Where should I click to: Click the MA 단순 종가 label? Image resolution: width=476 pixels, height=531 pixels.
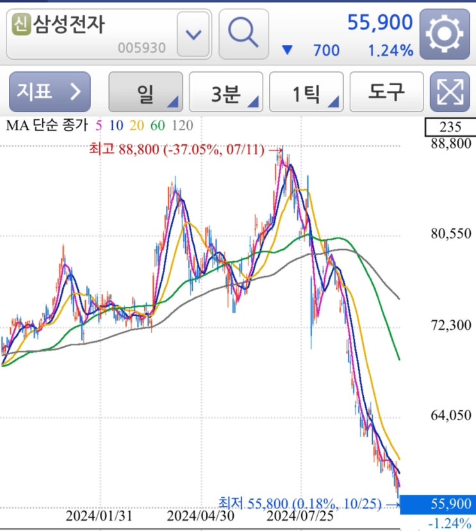(x=47, y=126)
